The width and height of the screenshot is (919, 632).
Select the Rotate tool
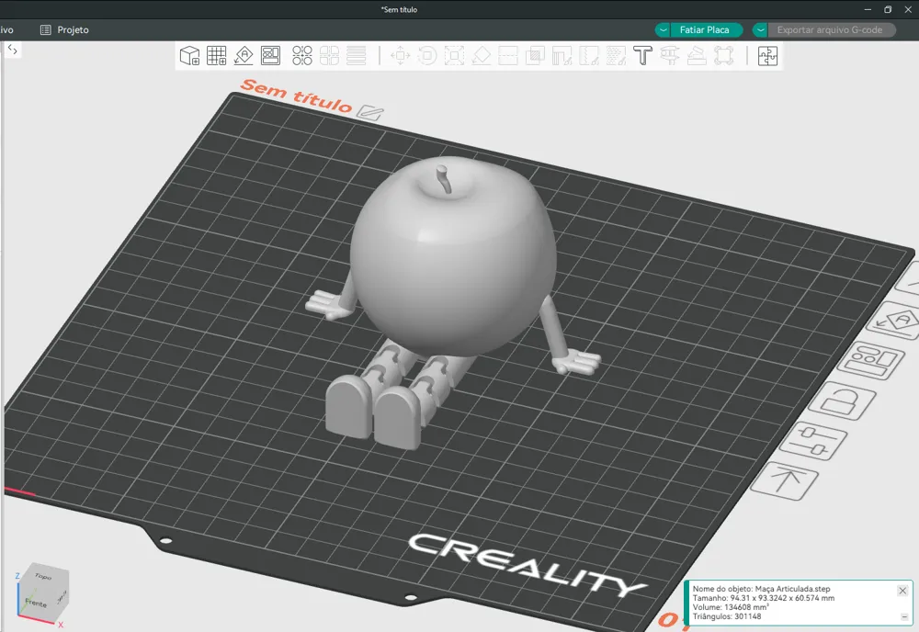pos(427,56)
